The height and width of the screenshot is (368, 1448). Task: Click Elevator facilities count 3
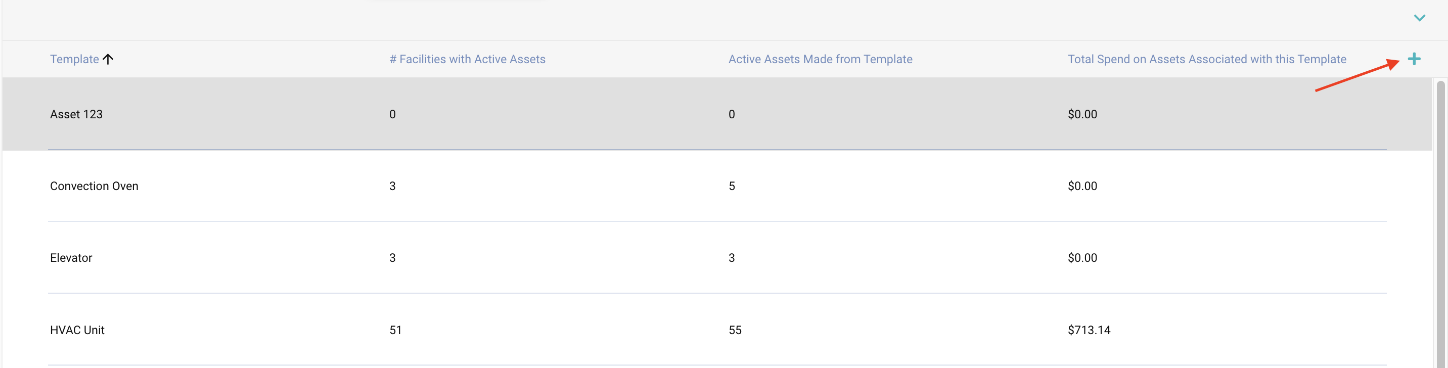point(392,258)
